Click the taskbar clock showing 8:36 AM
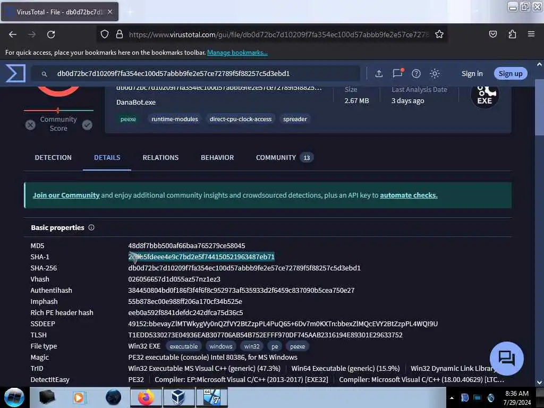This screenshot has width=544, height=408. (x=517, y=397)
